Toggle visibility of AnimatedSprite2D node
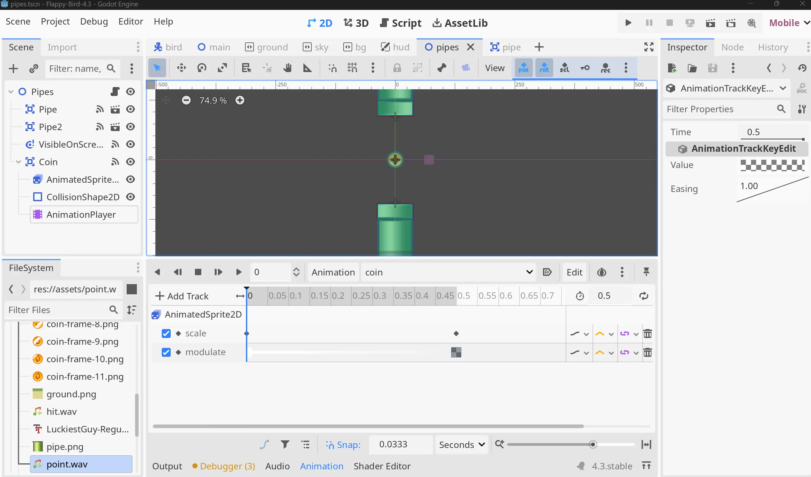Image resolution: width=811 pixels, height=477 pixels. click(x=130, y=180)
